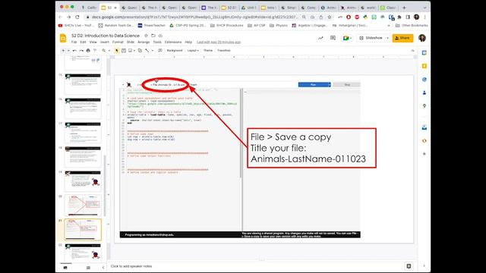Click the yellow Share button
Viewport: 486px width, 273px height.
coord(402,38)
